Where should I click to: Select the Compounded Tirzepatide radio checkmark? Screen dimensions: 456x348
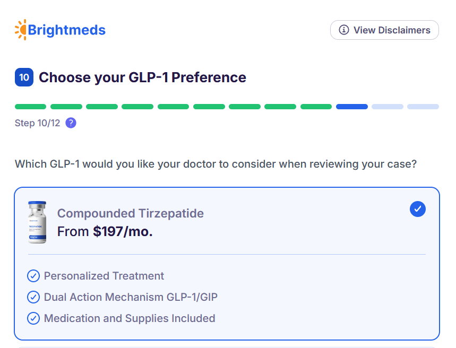(x=417, y=209)
